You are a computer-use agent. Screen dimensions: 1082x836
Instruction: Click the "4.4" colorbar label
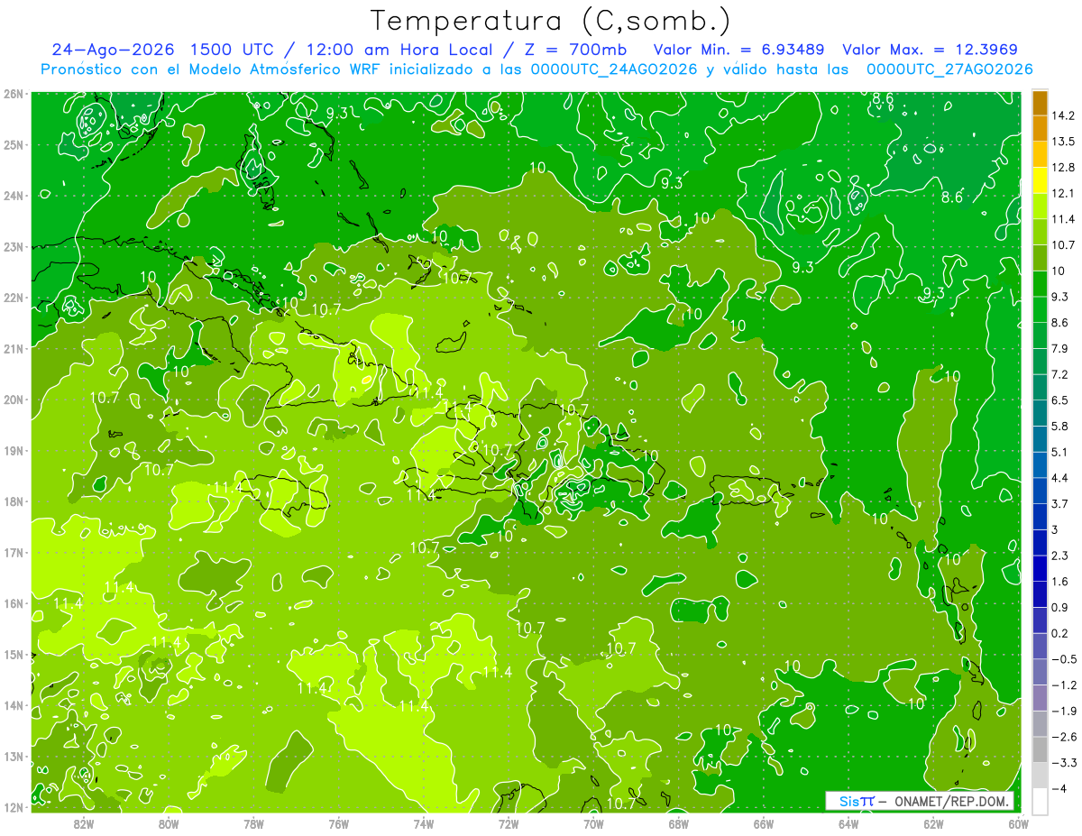(1060, 478)
